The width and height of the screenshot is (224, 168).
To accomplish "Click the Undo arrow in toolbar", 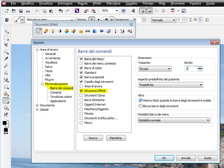I will tap(60, 11).
